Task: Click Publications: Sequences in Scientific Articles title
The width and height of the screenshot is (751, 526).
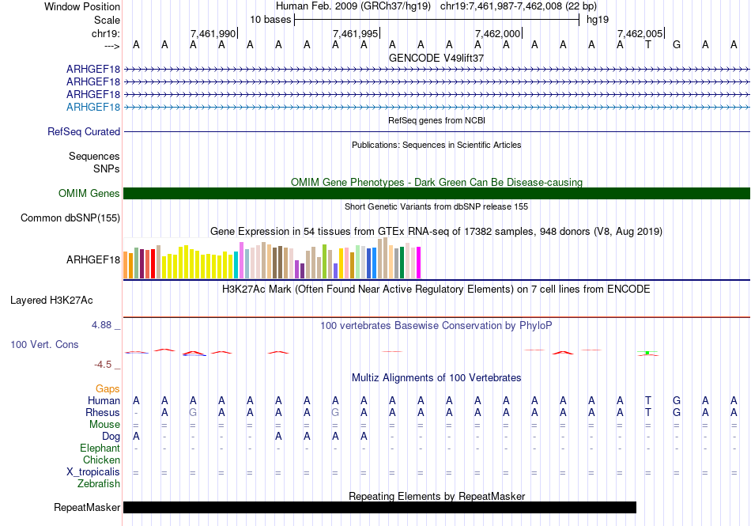Action: (x=436, y=145)
